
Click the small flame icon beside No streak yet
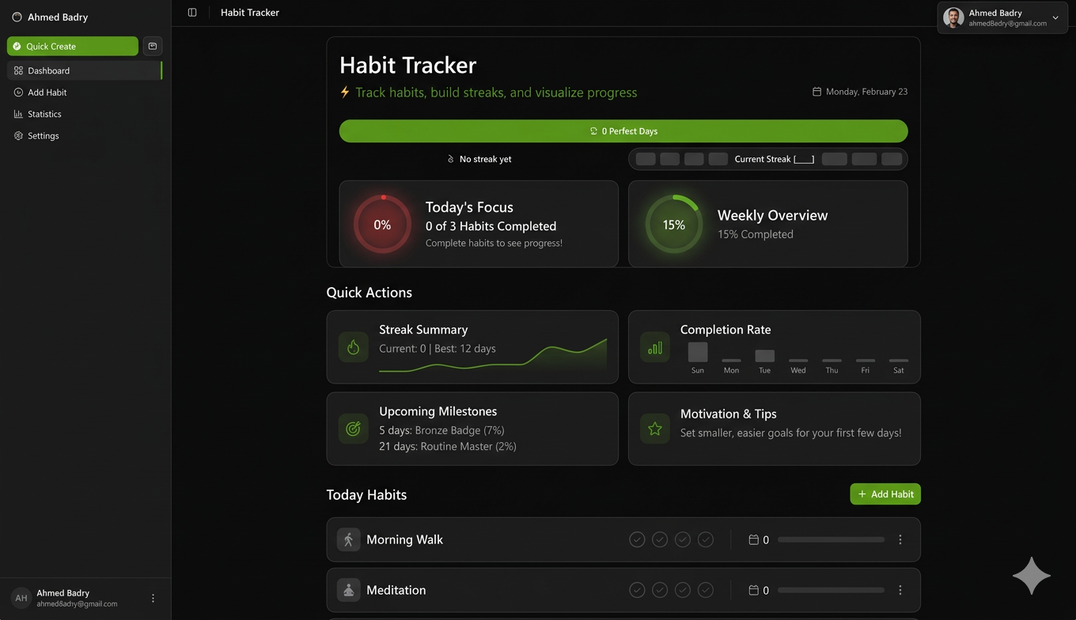(451, 159)
